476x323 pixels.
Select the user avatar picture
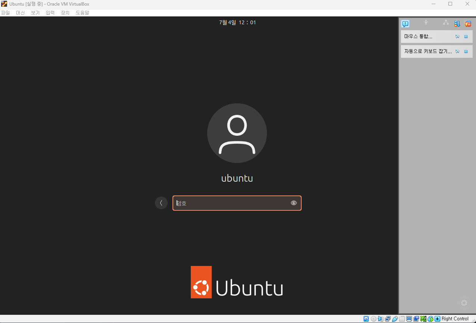[x=237, y=133]
